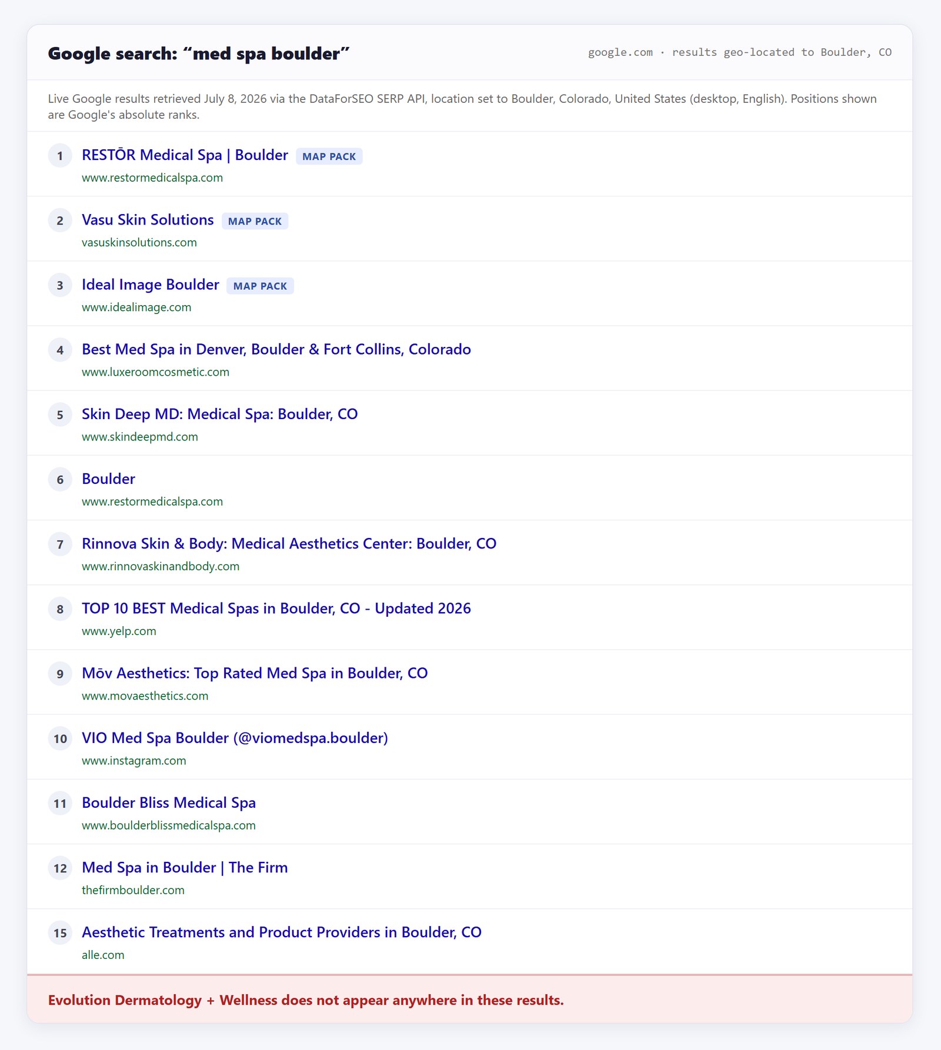Open Mōv Aesthetics Top Rated Med Spa link
The height and width of the screenshot is (1050, 941).
pyautogui.click(x=255, y=673)
